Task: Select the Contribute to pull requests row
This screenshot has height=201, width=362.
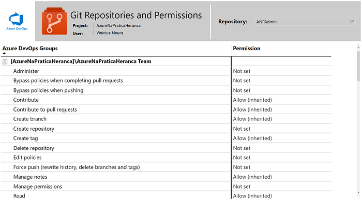Action: pyautogui.click(x=166, y=110)
